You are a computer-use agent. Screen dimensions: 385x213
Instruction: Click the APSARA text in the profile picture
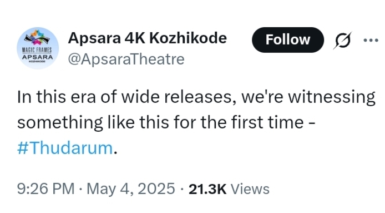[x=38, y=57]
